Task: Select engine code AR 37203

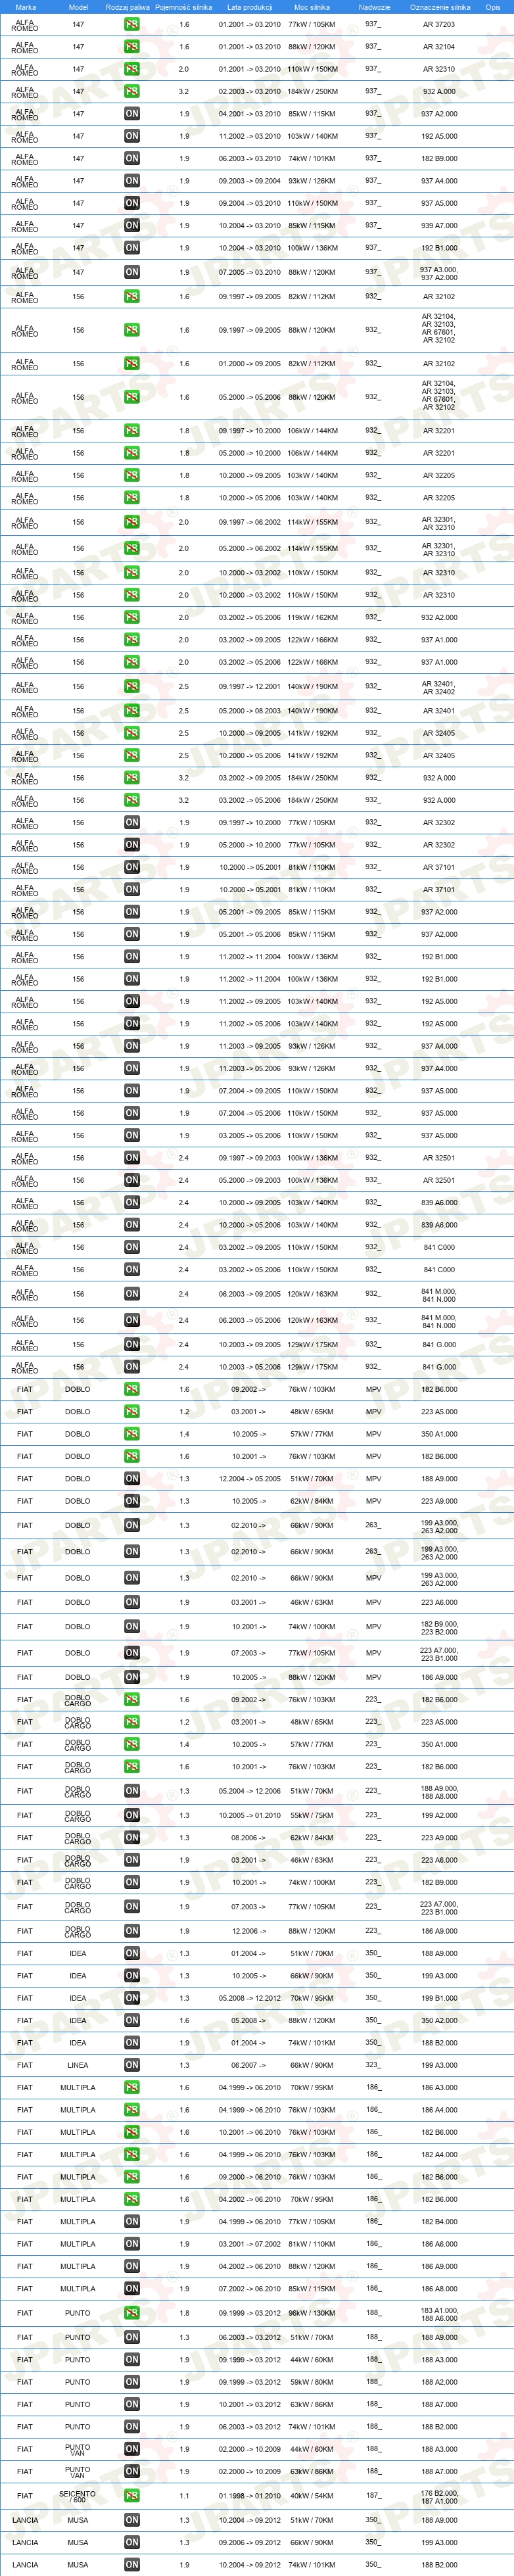Action: tap(438, 24)
